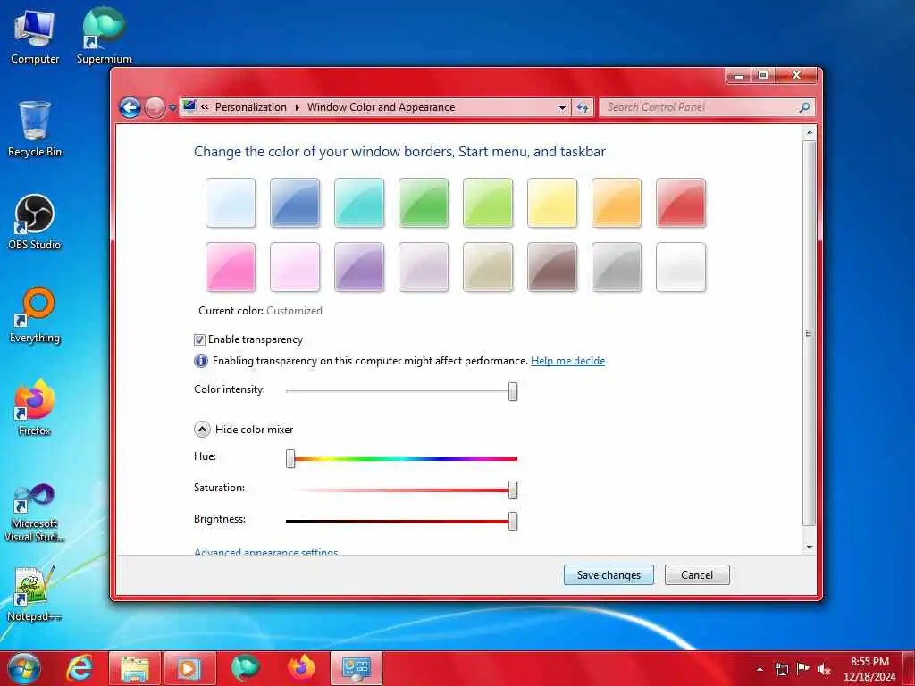
Task: Click the Control Panel taskbar button
Action: (356, 668)
